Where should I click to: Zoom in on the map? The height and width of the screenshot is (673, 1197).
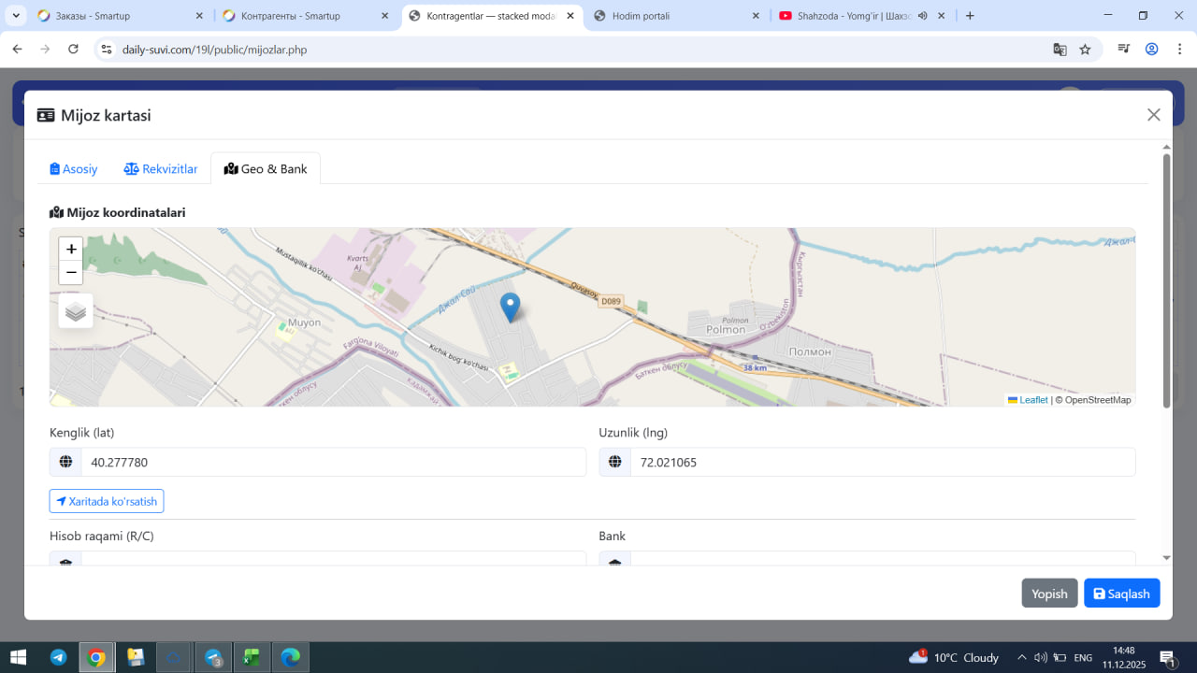coord(71,250)
